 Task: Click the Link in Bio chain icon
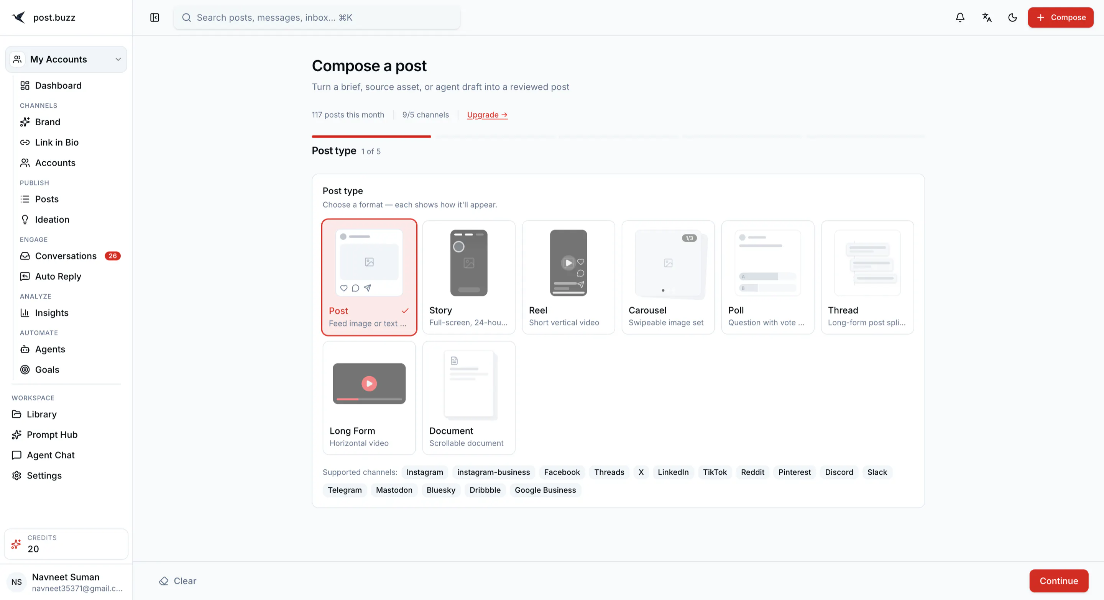coord(25,142)
